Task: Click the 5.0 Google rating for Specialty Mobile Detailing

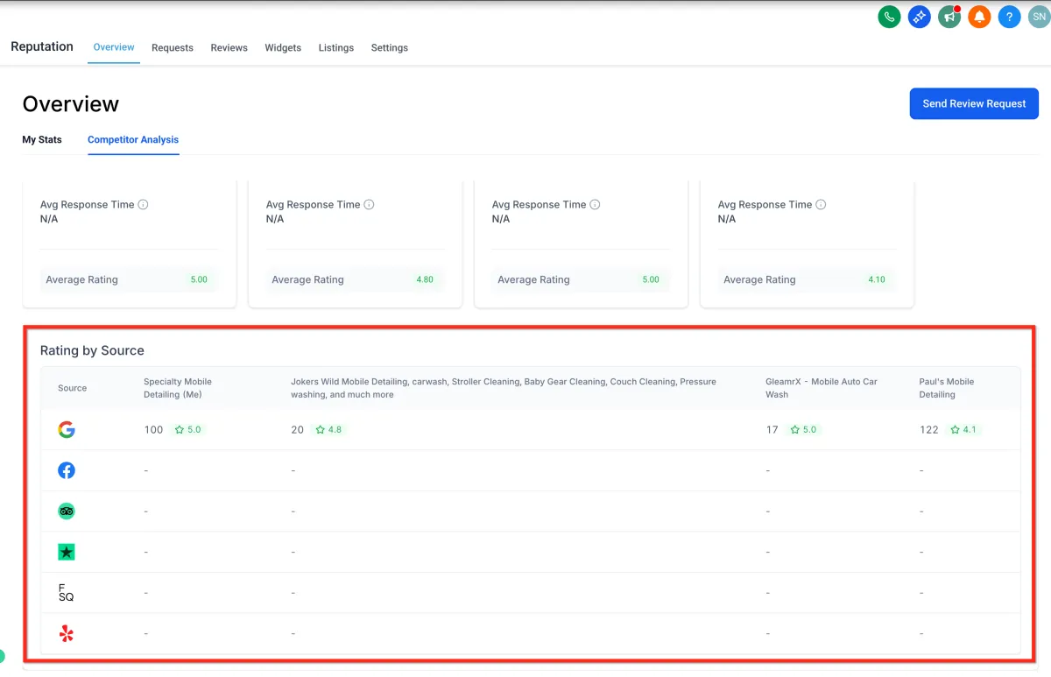Action: coord(188,430)
